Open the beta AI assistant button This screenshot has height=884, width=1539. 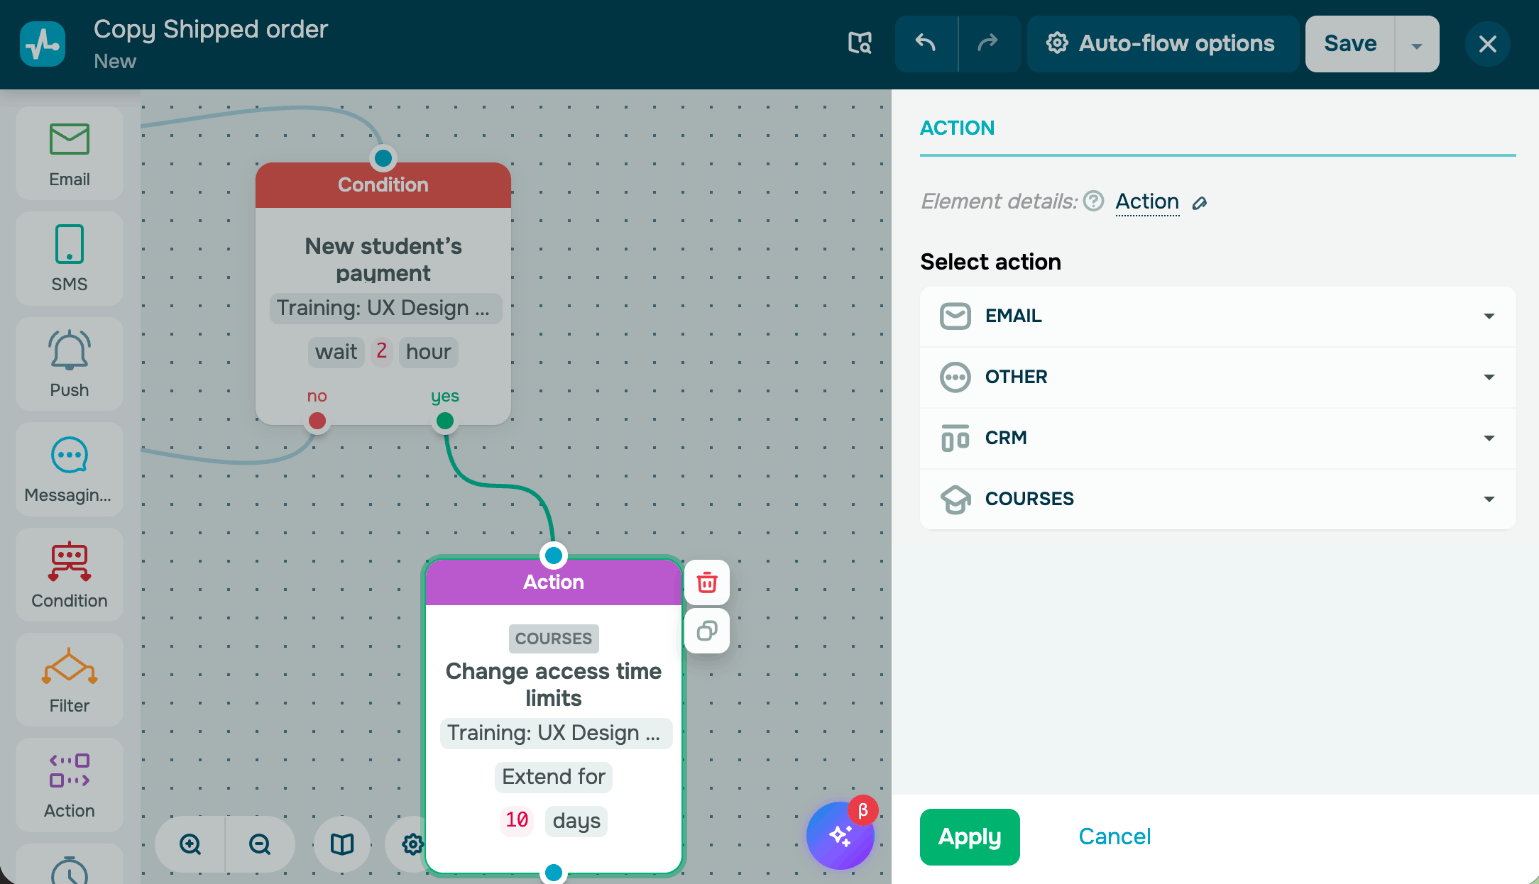click(840, 836)
